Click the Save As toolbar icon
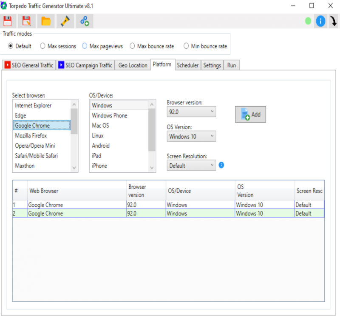The image size is (340, 317). pos(27,21)
